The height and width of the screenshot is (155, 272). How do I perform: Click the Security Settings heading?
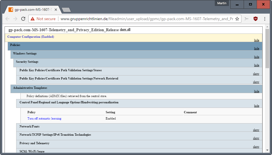(27, 62)
